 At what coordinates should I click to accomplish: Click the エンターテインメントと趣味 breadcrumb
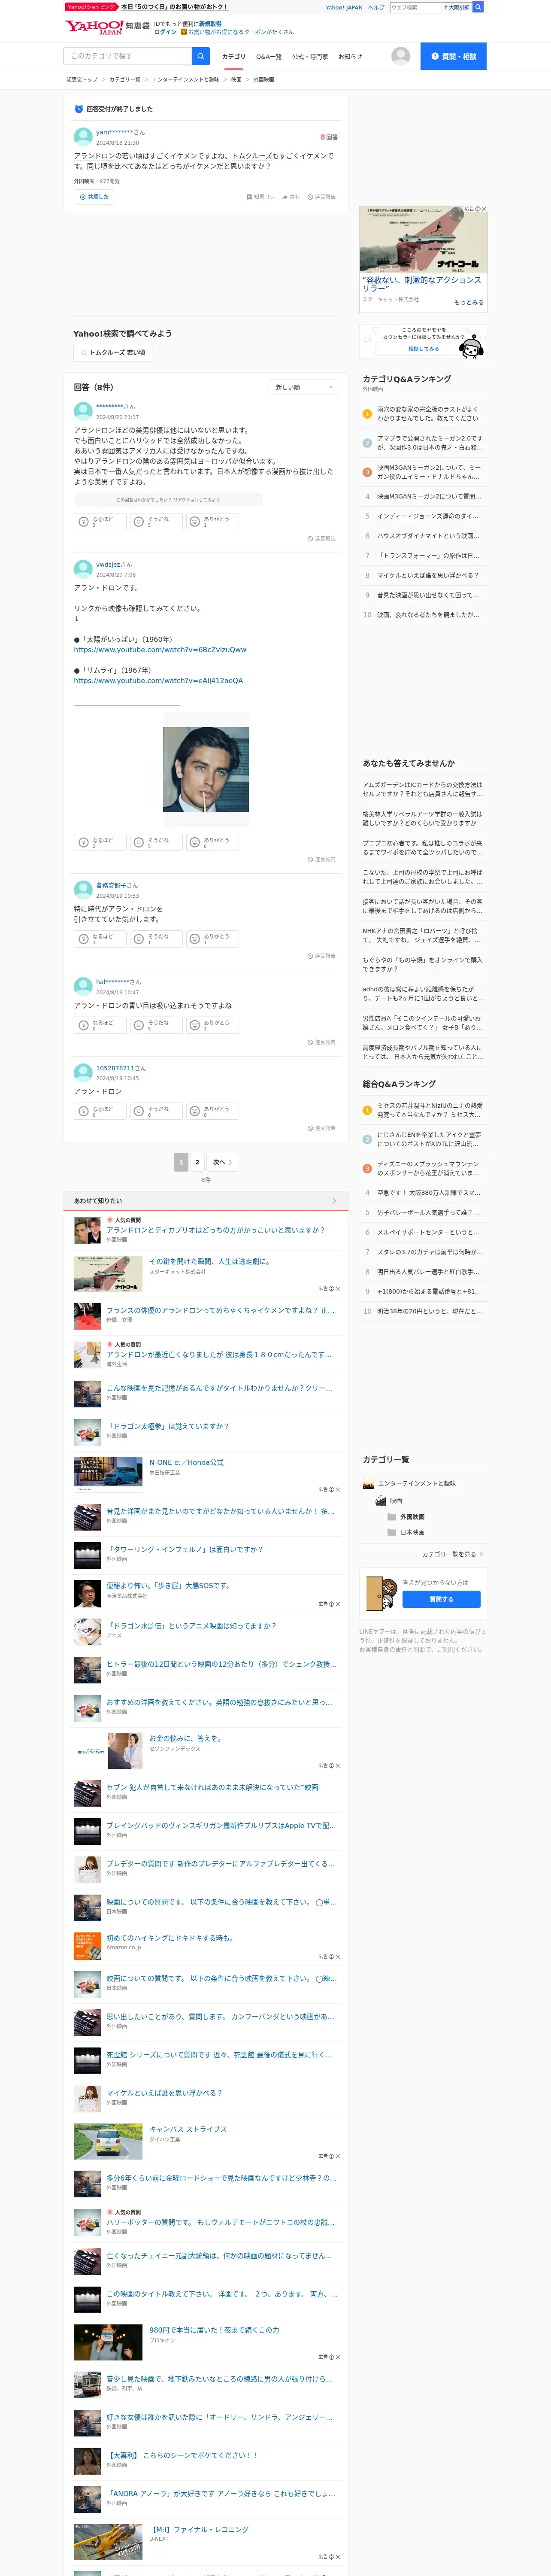click(185, 79)
